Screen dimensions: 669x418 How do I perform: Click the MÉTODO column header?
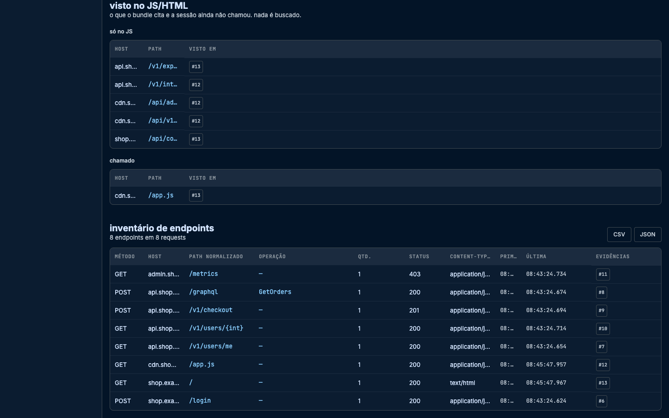tap(125, 257)
